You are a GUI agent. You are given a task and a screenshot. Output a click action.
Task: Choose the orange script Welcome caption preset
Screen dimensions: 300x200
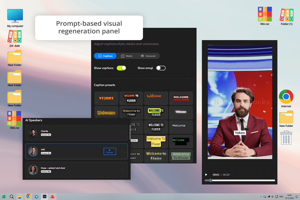tap(156, 98)
